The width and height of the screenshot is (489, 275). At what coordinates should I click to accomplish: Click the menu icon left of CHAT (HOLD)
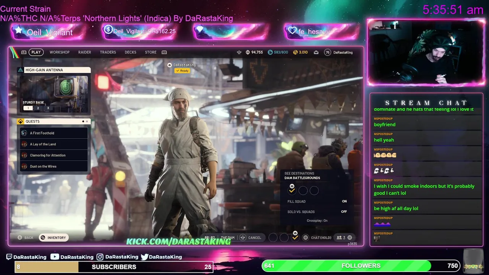(x=305, y=238)
